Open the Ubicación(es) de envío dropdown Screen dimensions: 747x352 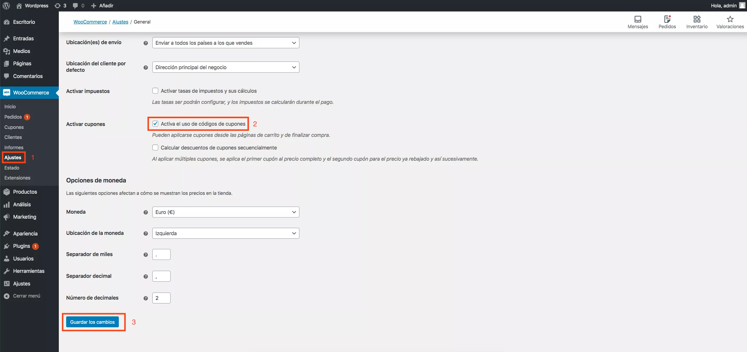pyautogui.click(x=226, y=43)
